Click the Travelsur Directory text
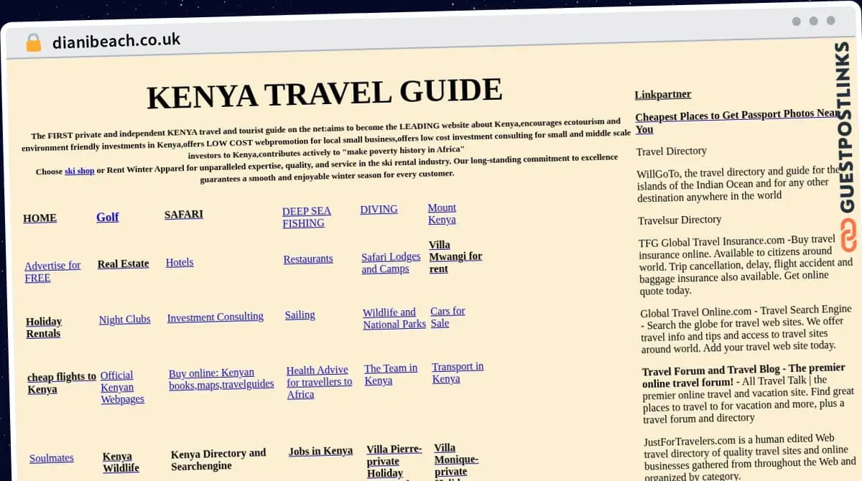Image resolution: width=862 pixels, height=481 pixels. click(x=680, y=220)
